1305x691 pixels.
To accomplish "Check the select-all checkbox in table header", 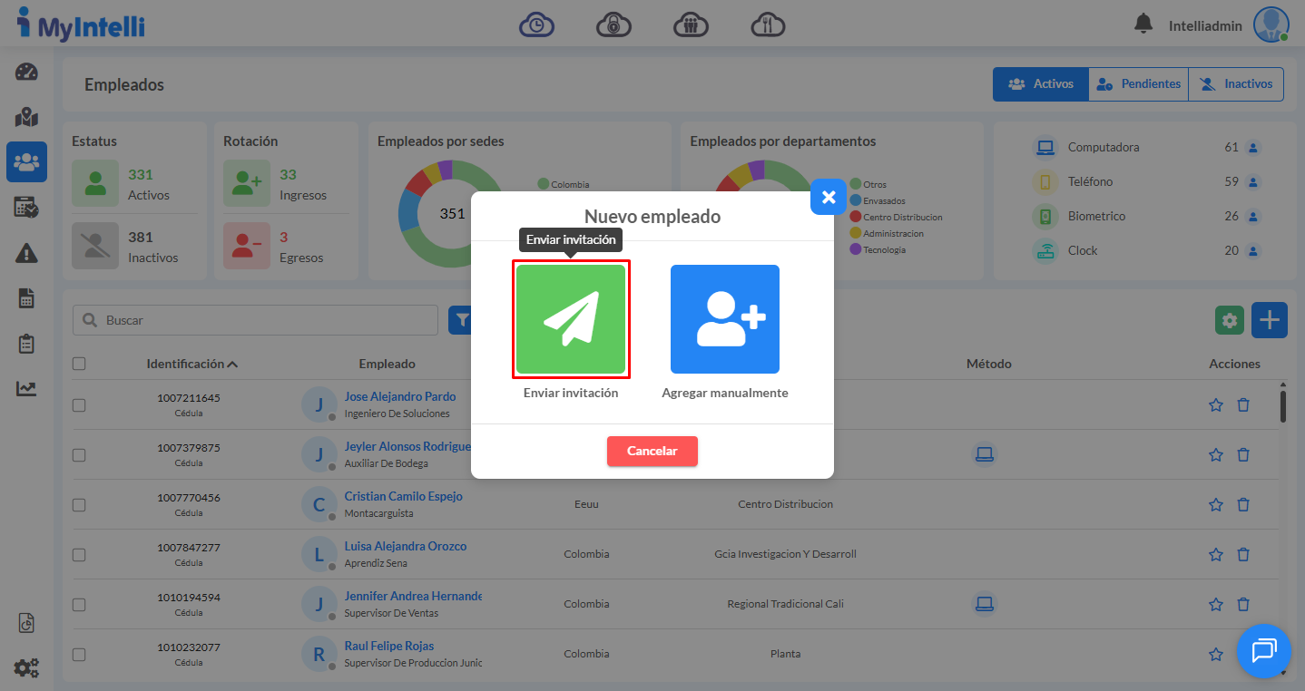I will click(x=79, y=364).
